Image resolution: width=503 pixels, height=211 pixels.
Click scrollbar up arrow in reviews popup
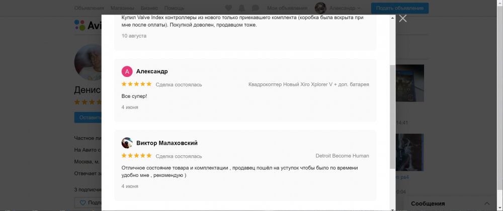tap(393, 18)
